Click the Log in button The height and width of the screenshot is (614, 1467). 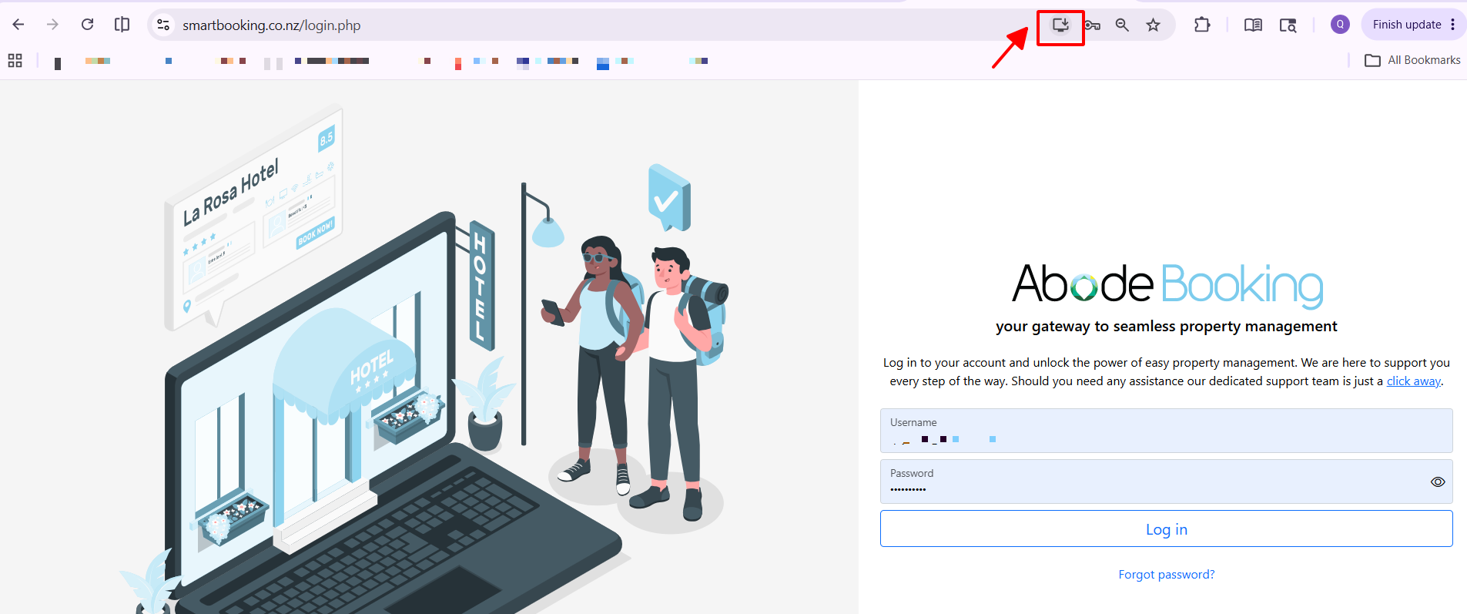pos(1166,528)
